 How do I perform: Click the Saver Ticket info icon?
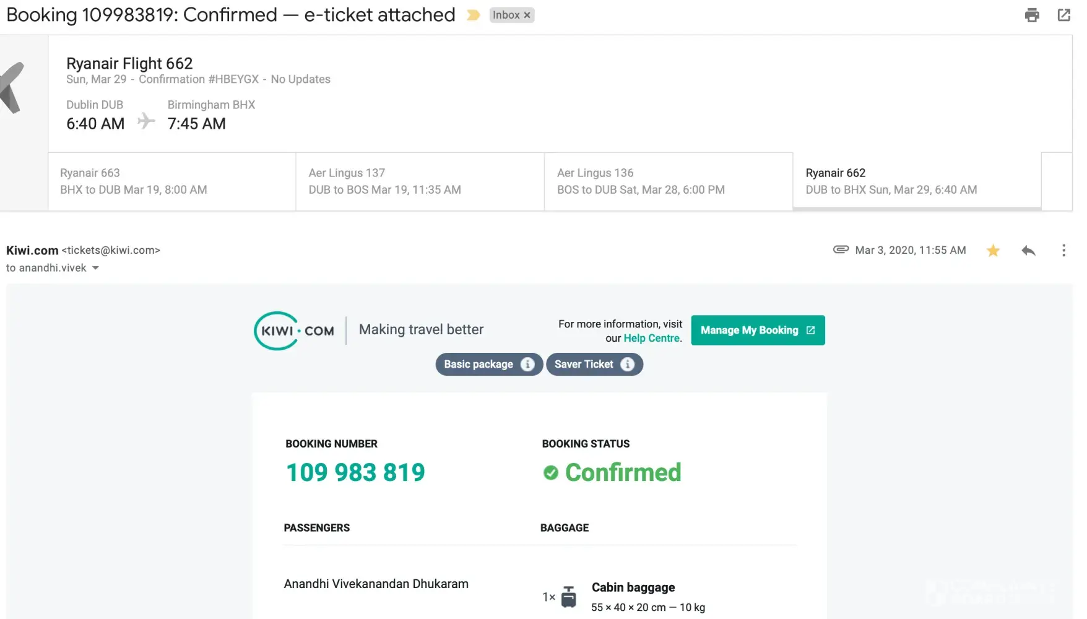(627, 365)
